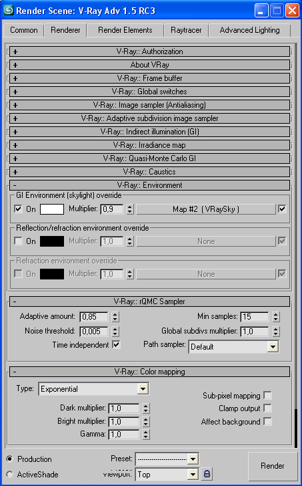Click the Gamma value field
The width and height of the screenshot is (302, 486).
(124, 435)
